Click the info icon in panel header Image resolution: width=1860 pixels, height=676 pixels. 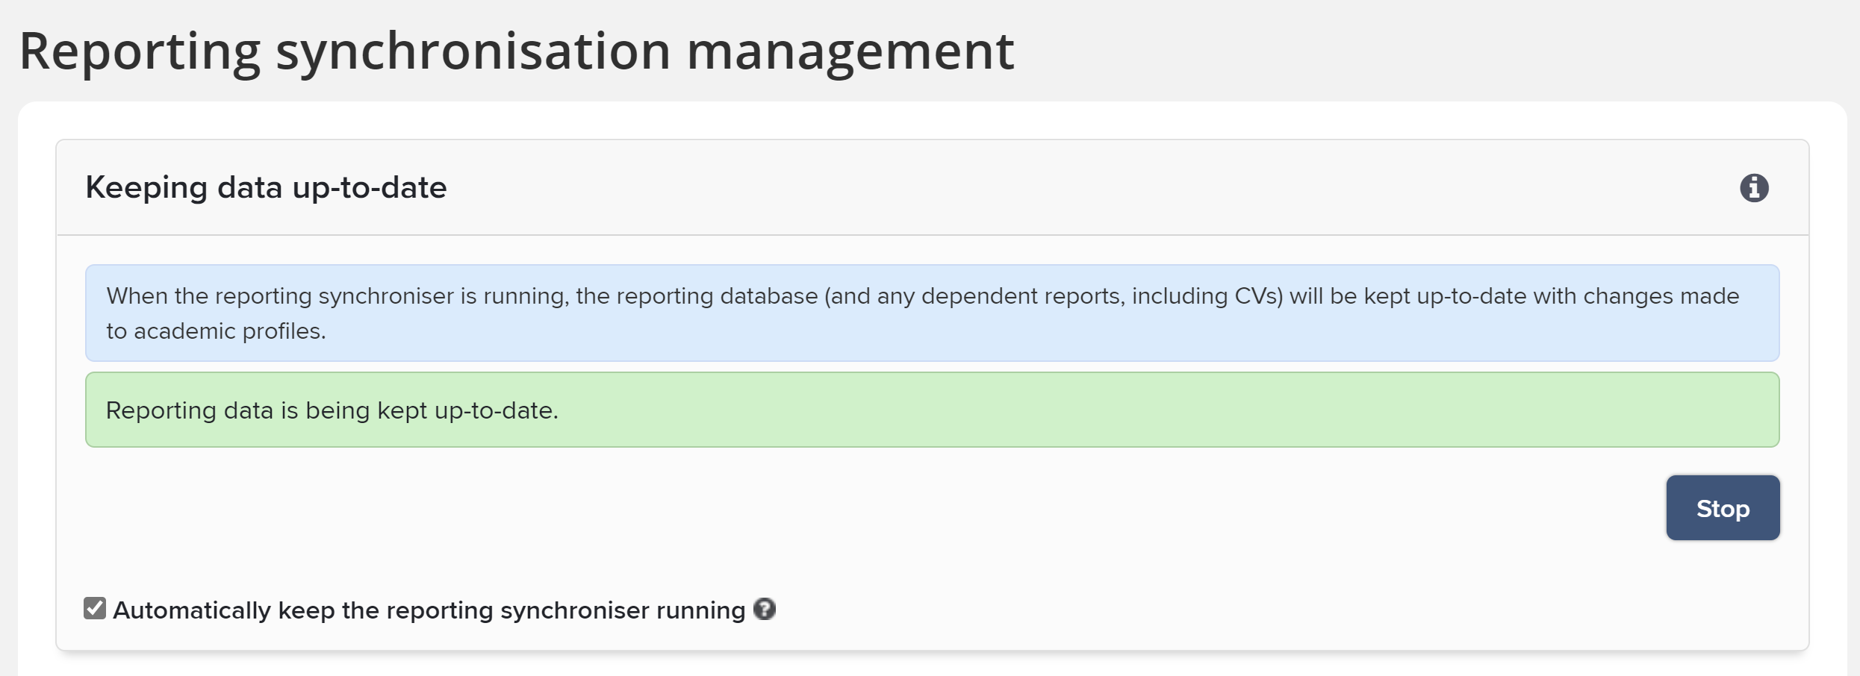(x=1754, y=188)
